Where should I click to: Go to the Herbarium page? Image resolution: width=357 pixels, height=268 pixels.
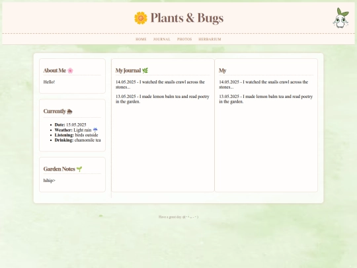click(x=210, y=39)
